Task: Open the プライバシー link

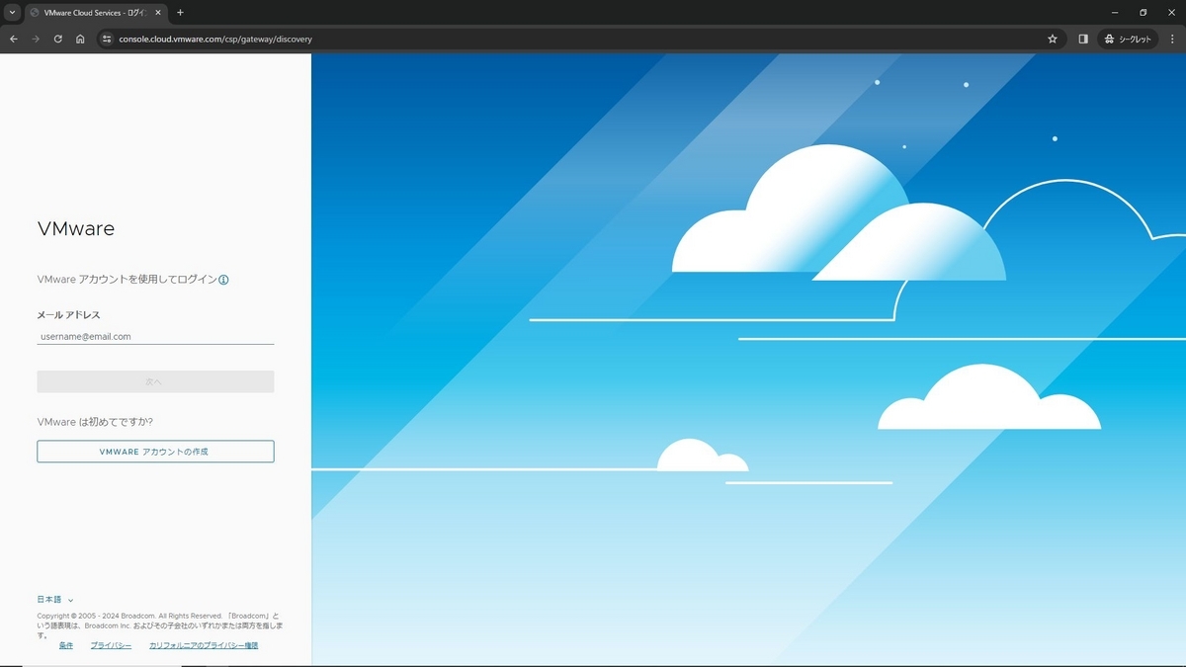Action: coord(111,645)
